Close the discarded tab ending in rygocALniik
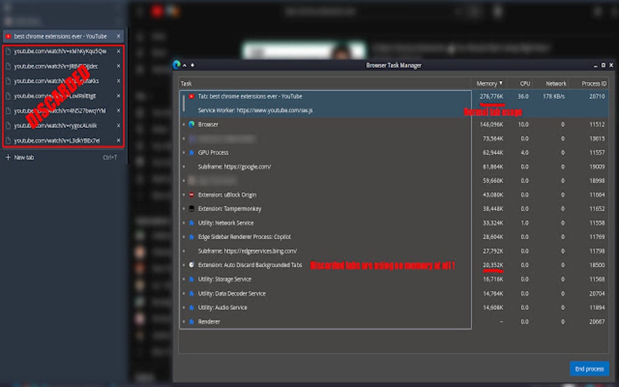The height and width of the screenshot is (387, 619). coord(119,126)
